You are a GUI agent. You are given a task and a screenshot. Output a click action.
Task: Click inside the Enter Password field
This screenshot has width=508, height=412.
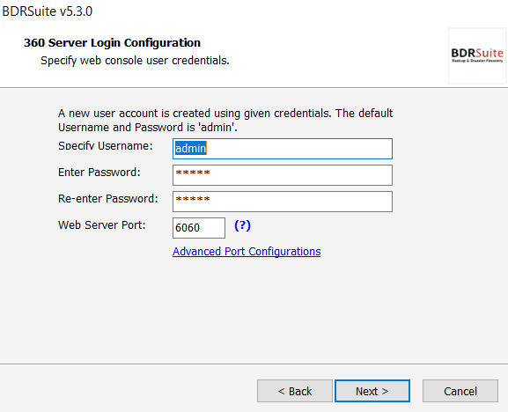(x=283, y=175)
